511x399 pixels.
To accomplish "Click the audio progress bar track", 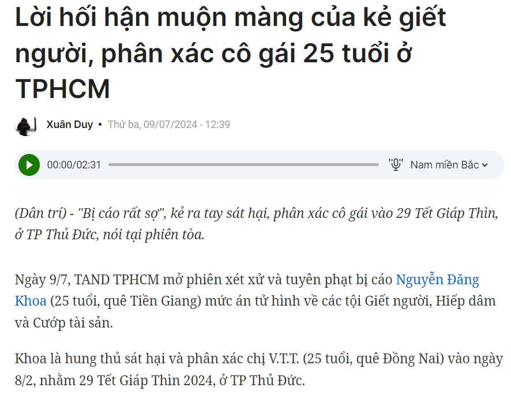I will pos(243,165).
